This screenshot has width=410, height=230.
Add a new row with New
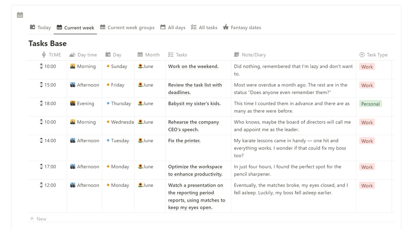38,219
